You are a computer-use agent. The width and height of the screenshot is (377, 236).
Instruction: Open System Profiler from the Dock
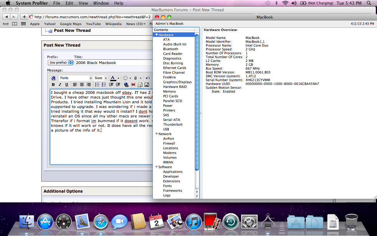pyautogui.click(x=268, y=222)
